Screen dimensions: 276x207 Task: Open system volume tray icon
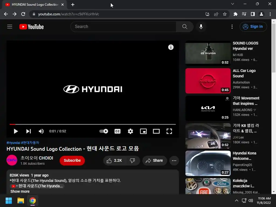click(x=251, y=201)
